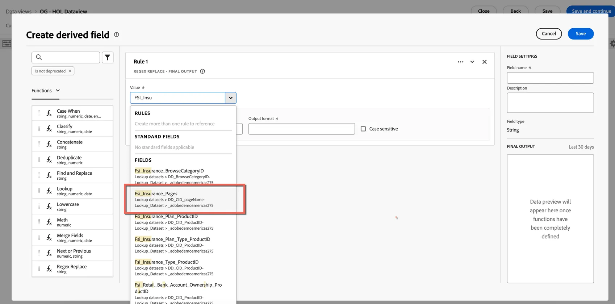Viewport: 615px width, 304px height.
Task: Click the functions search box
Action: pyautogui.click(x=66, y=57)
